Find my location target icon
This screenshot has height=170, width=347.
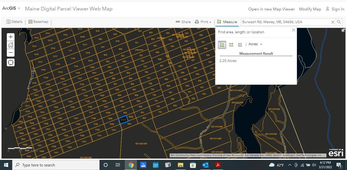tap(11, 62)
